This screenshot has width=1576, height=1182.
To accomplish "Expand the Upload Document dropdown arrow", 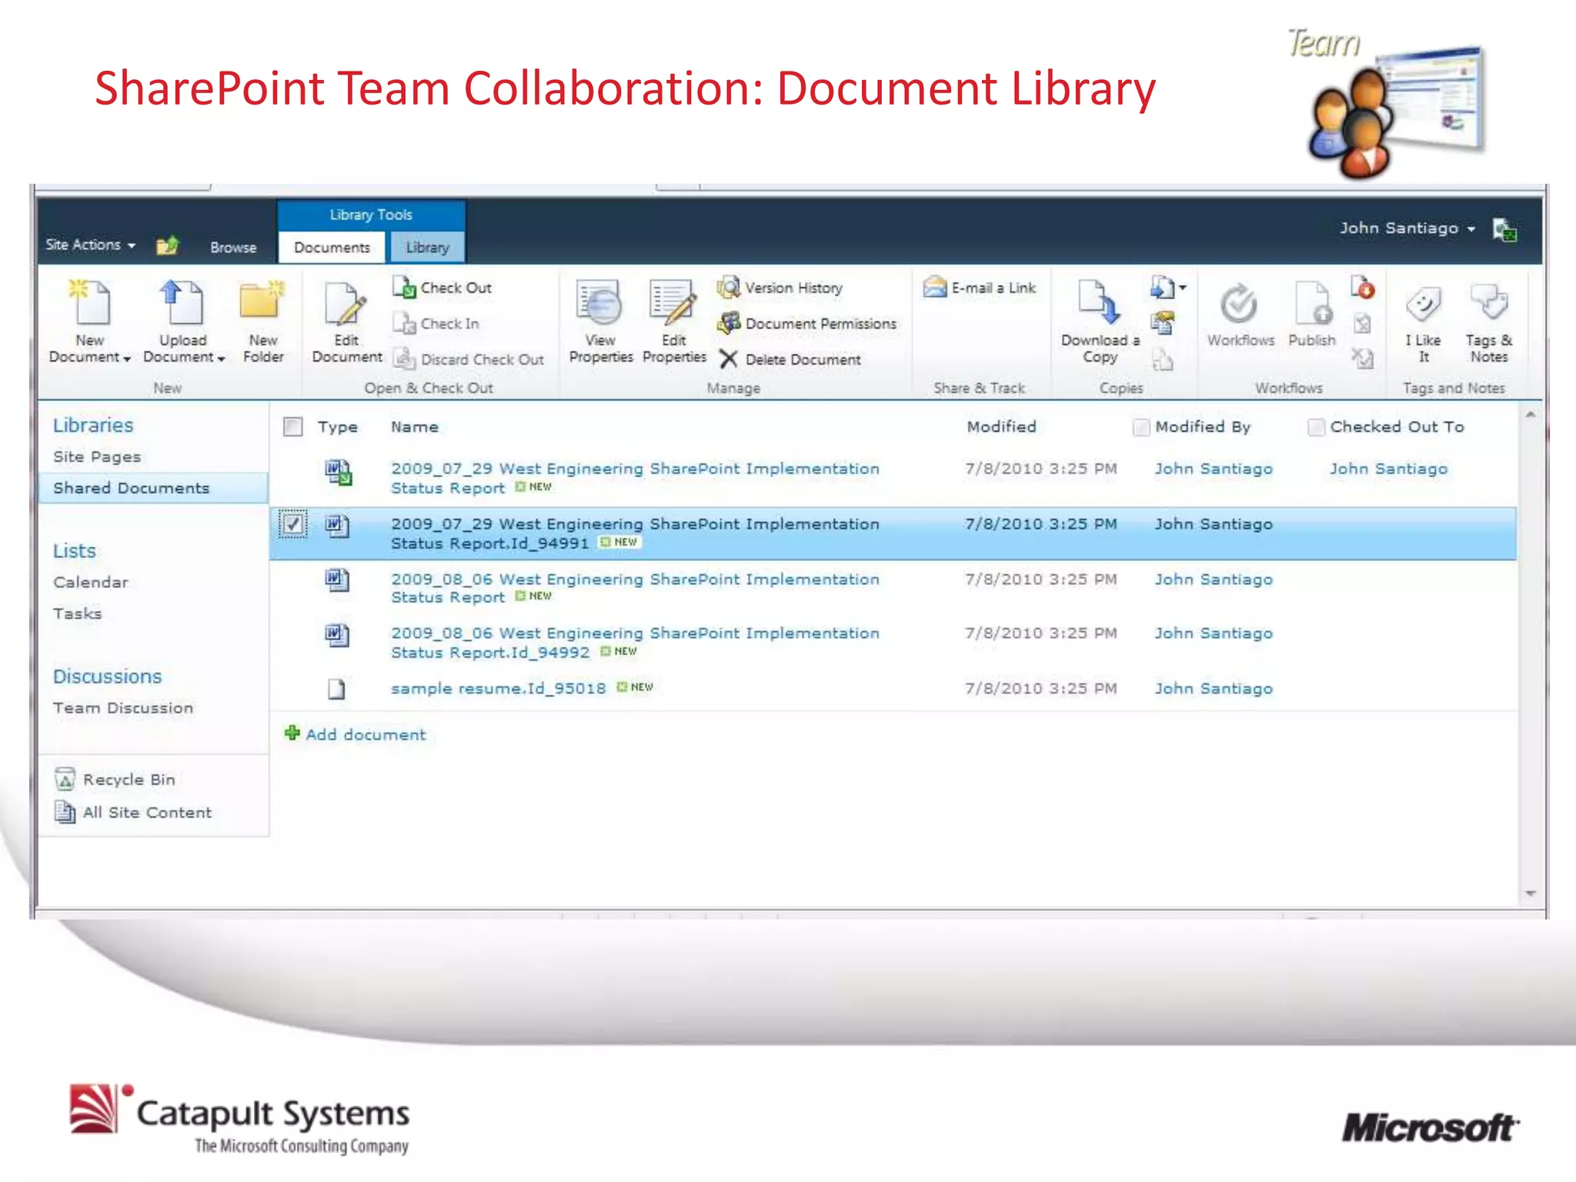I will coord(221,359).
